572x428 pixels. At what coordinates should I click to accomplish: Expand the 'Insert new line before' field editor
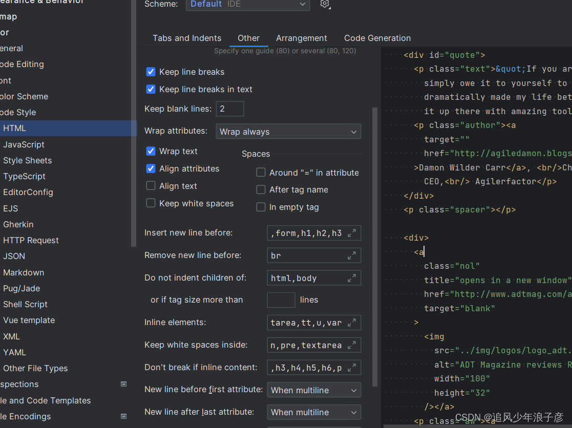click(352, 233)
